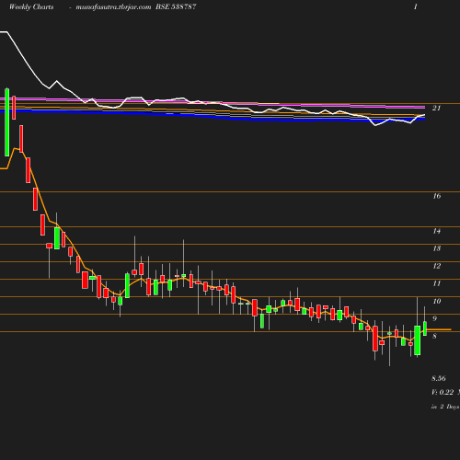Click the 'in 2 Days' text

[445, 407]
